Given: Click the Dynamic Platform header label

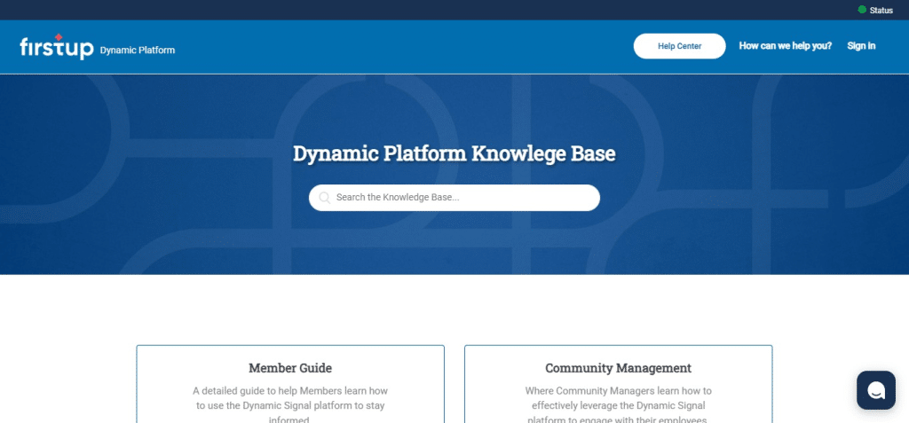Looking at the screenshot, I should click(138, 51).
